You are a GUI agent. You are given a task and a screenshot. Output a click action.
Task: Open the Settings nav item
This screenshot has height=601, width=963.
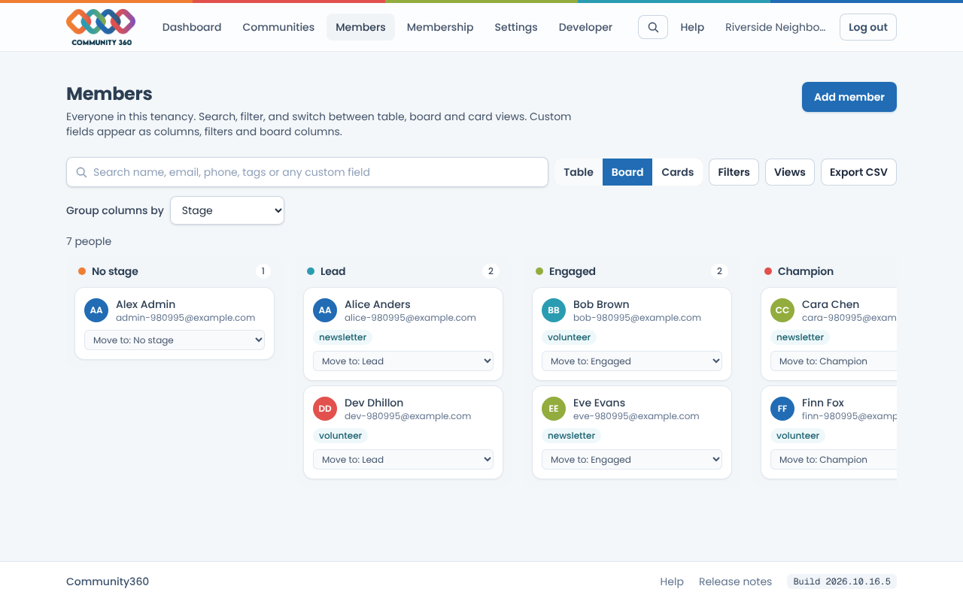[x=516, y=27]
